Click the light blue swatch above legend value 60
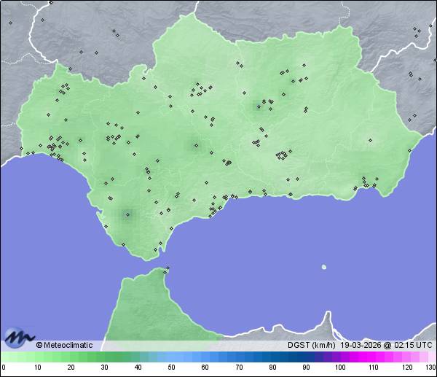This screenshot has height=377, width=437. click(x=205, y=357)
